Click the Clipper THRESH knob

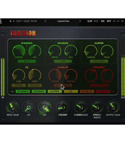(x=91, y=51)
